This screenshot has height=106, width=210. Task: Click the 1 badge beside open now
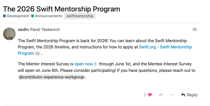pos(95,64)
